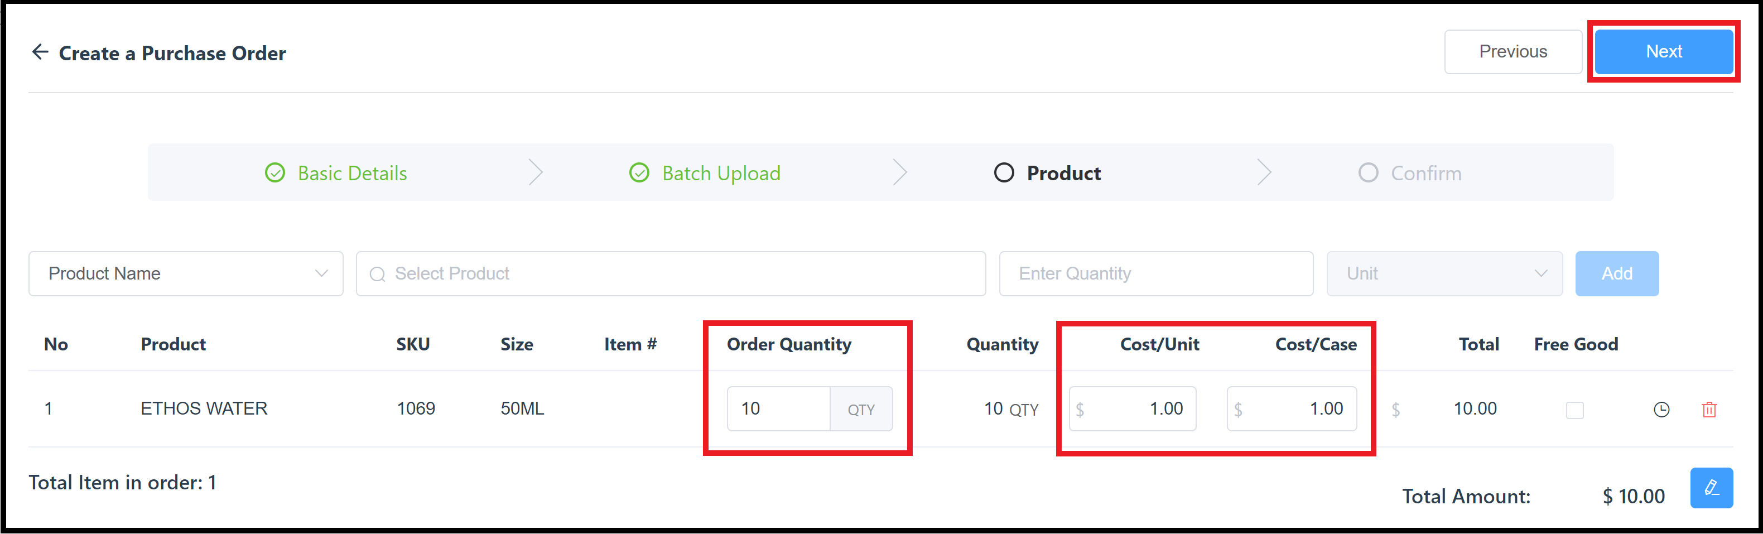The height and width of the screenshot is (534, 1763).
Task: Open the Product Name dropdown
Action: click(185, 273)
